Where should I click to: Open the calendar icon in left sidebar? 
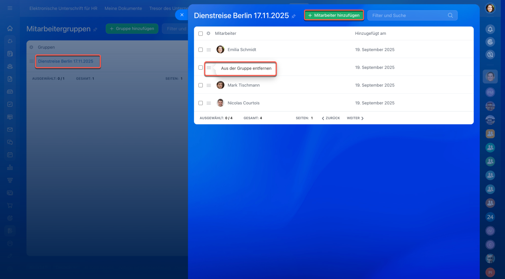tap(10, 155)
